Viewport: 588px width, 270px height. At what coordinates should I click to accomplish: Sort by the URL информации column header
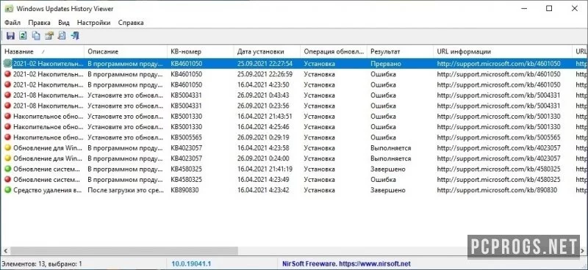pyautogui.click(x=503, y=51)
